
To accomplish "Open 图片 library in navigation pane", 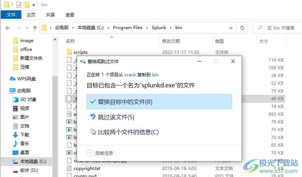I will 21,117.
